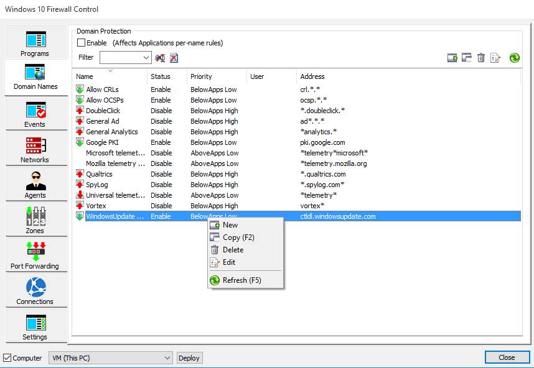Click the Enable status of Google PKI
Viewport: 534px width, 368px height.
pyautogui.click(x=161, y=142)
